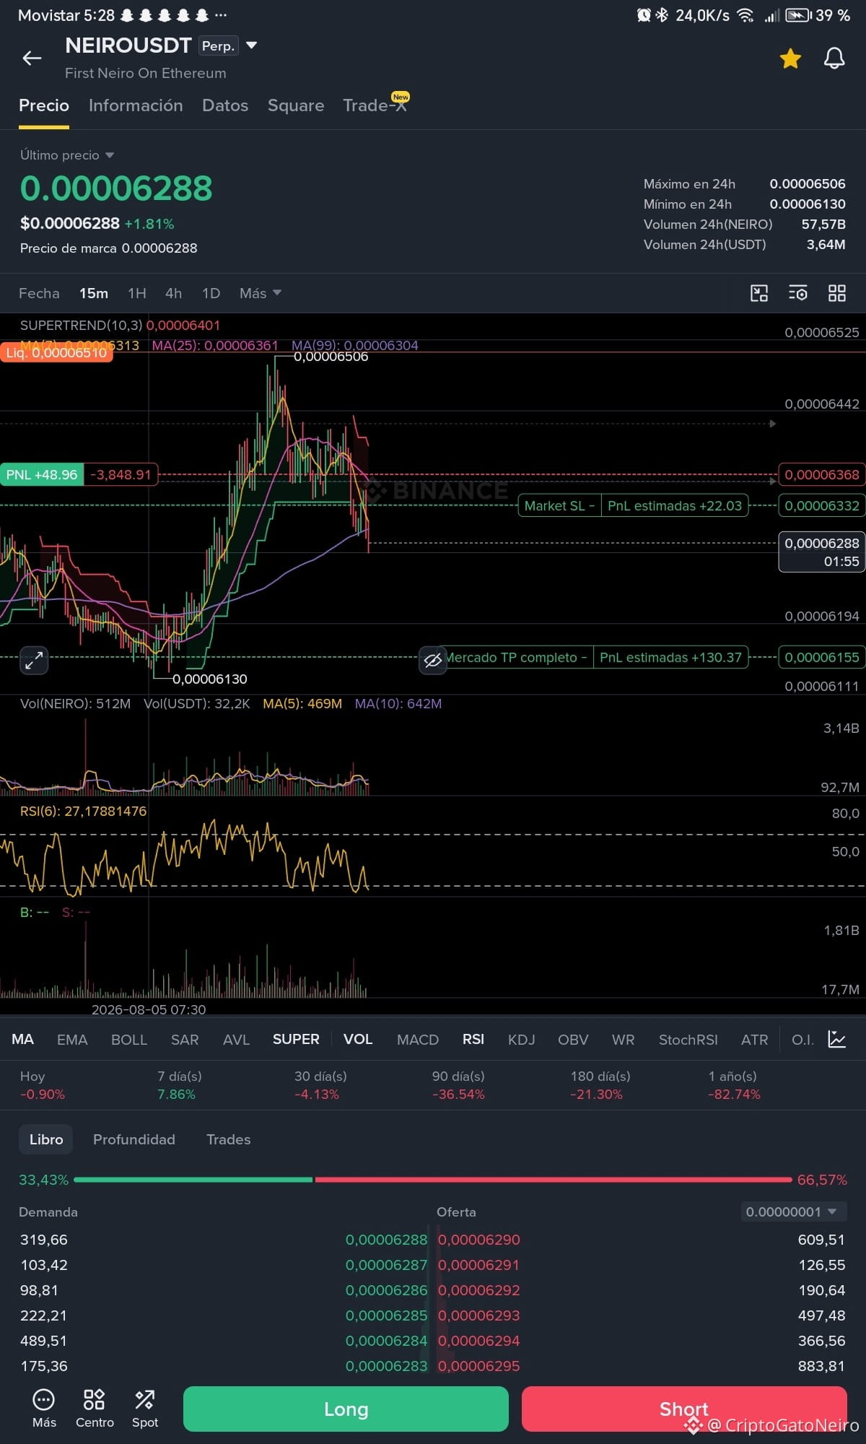
Task: Open the indicator chart settings icon
Action: 837,1039
